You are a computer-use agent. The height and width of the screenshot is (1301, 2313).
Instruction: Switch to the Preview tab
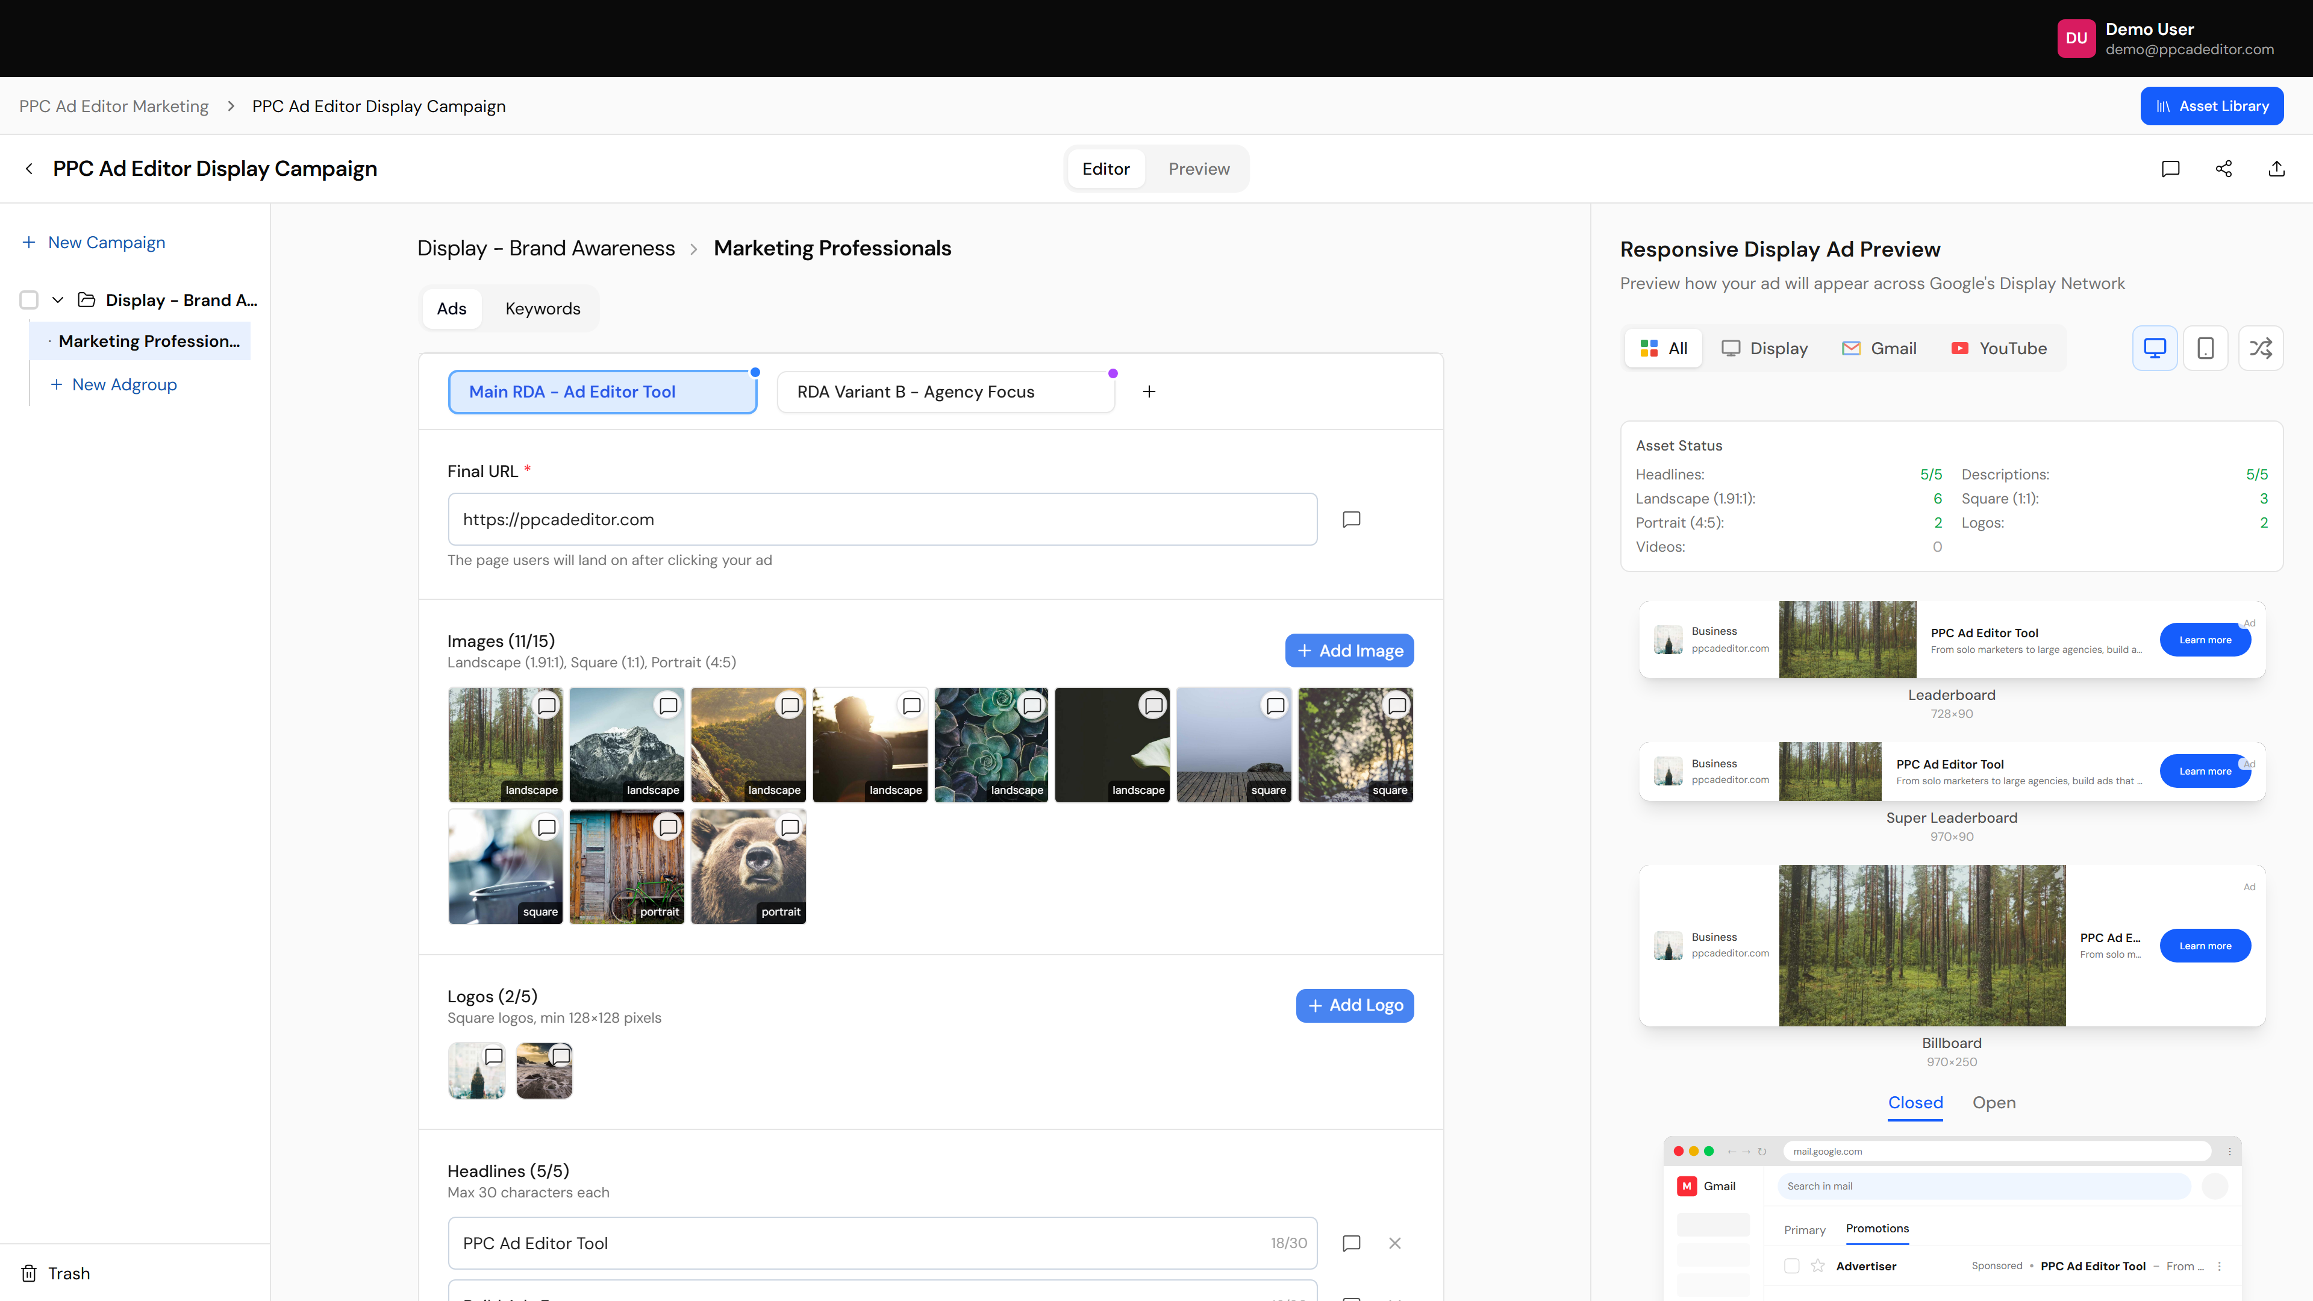1199,169
